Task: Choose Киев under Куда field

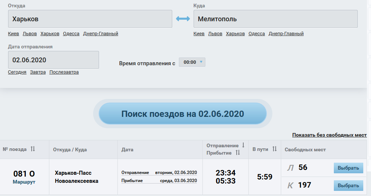Action: (199, 34)
